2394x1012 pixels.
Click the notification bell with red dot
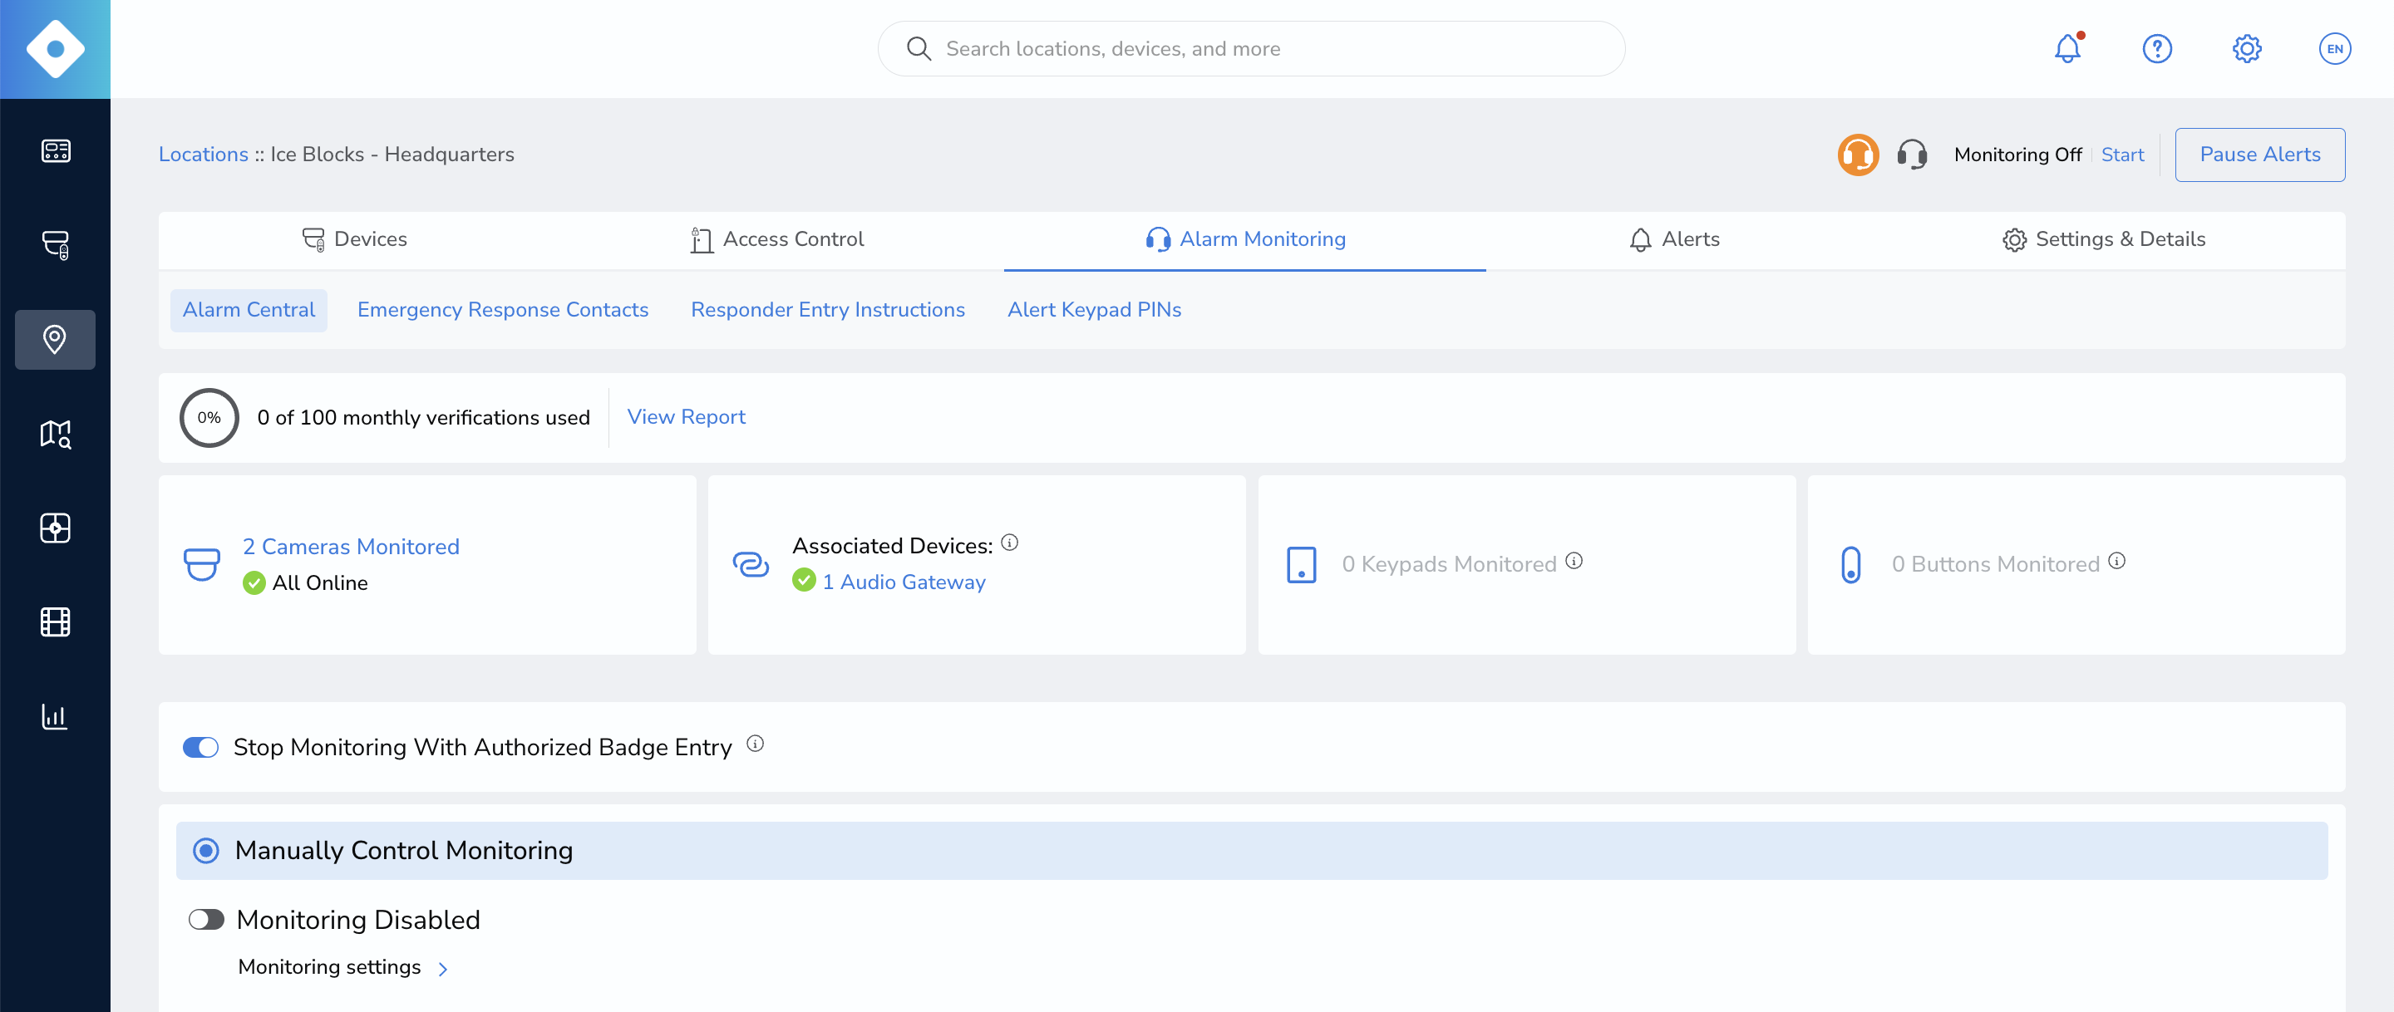(x=2066, y=48)
